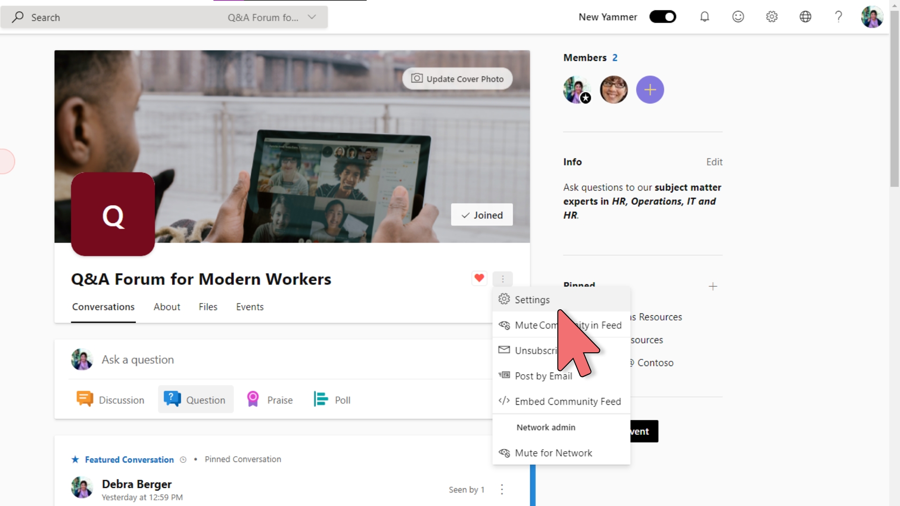Click Update Cover Photo button
Screen dimensions: 900x506
tap(457, 79)
